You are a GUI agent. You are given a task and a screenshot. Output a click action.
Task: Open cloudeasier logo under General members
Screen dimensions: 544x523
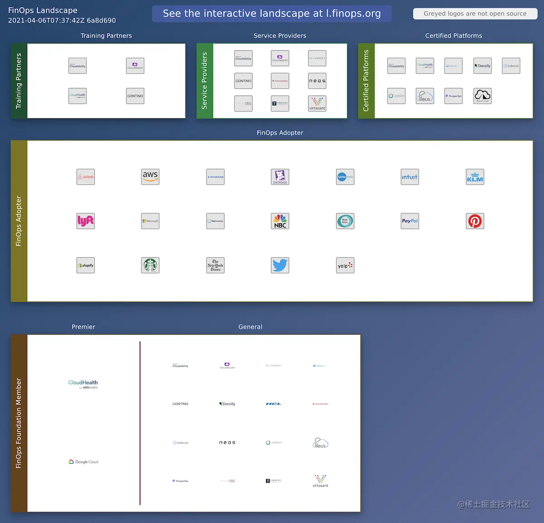(x=227, y=366)
